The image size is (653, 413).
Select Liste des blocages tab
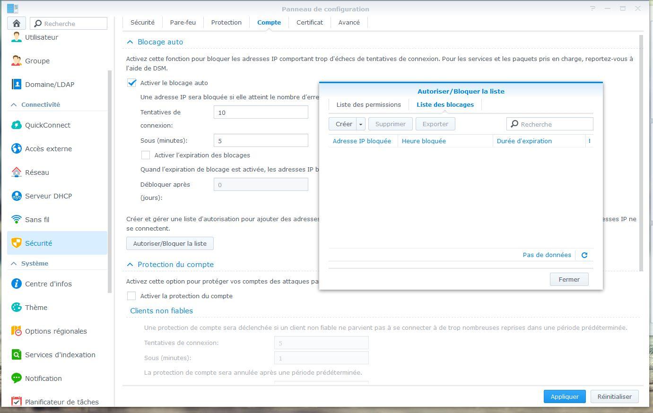point(445,104)
